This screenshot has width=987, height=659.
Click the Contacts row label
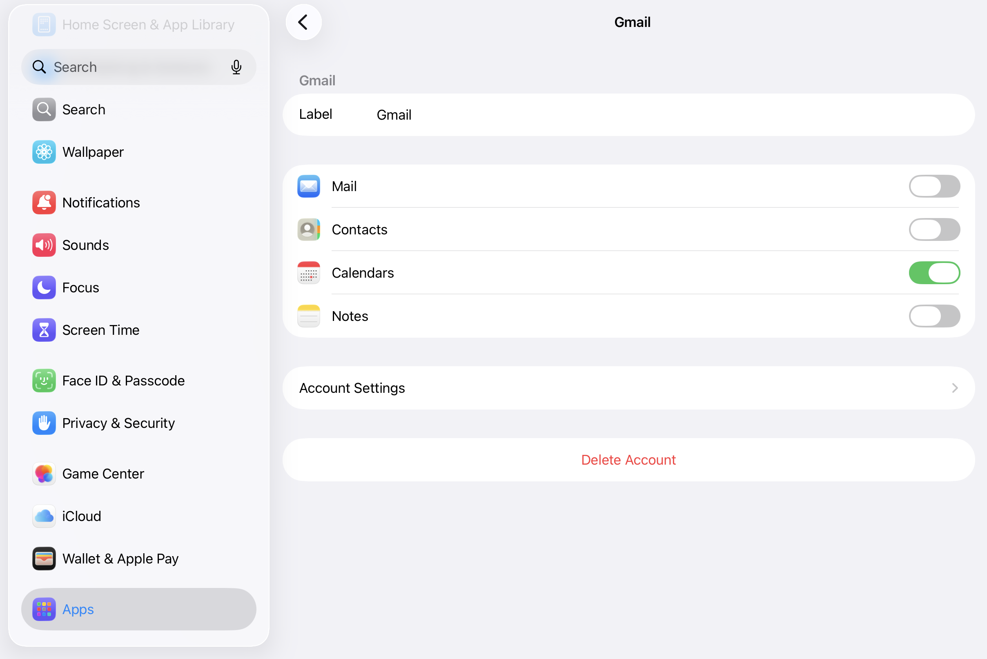tap(360, 230)
